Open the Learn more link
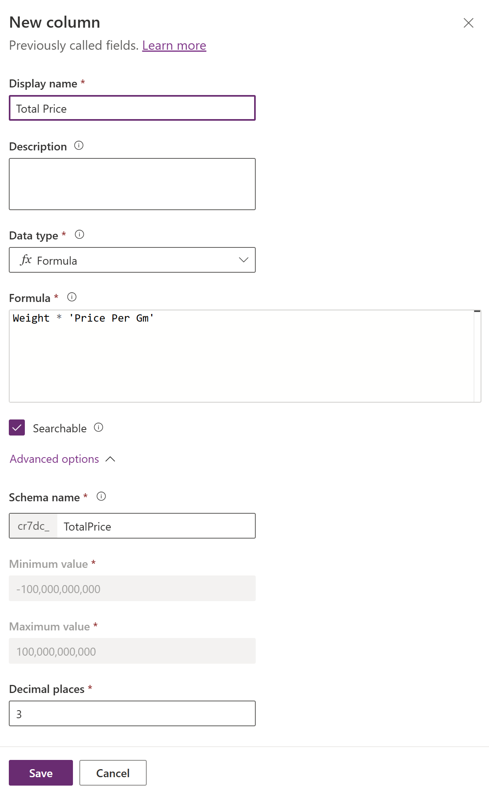 pos(174,45)
